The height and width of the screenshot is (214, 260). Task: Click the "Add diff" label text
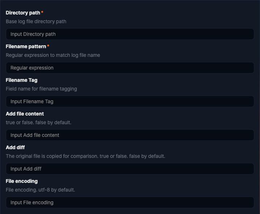[15, 147]
